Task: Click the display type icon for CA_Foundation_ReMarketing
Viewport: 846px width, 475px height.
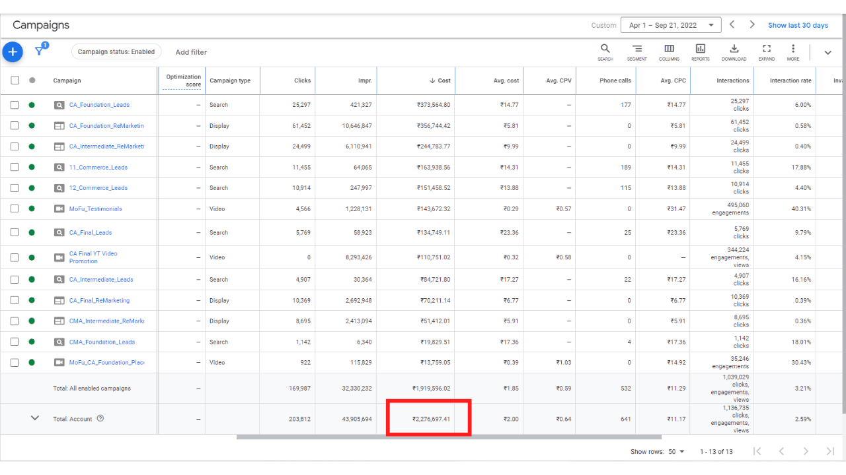Action: [x=59, y=126]
